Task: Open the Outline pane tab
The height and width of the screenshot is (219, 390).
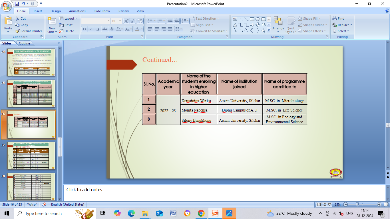Action: (25, 43)
